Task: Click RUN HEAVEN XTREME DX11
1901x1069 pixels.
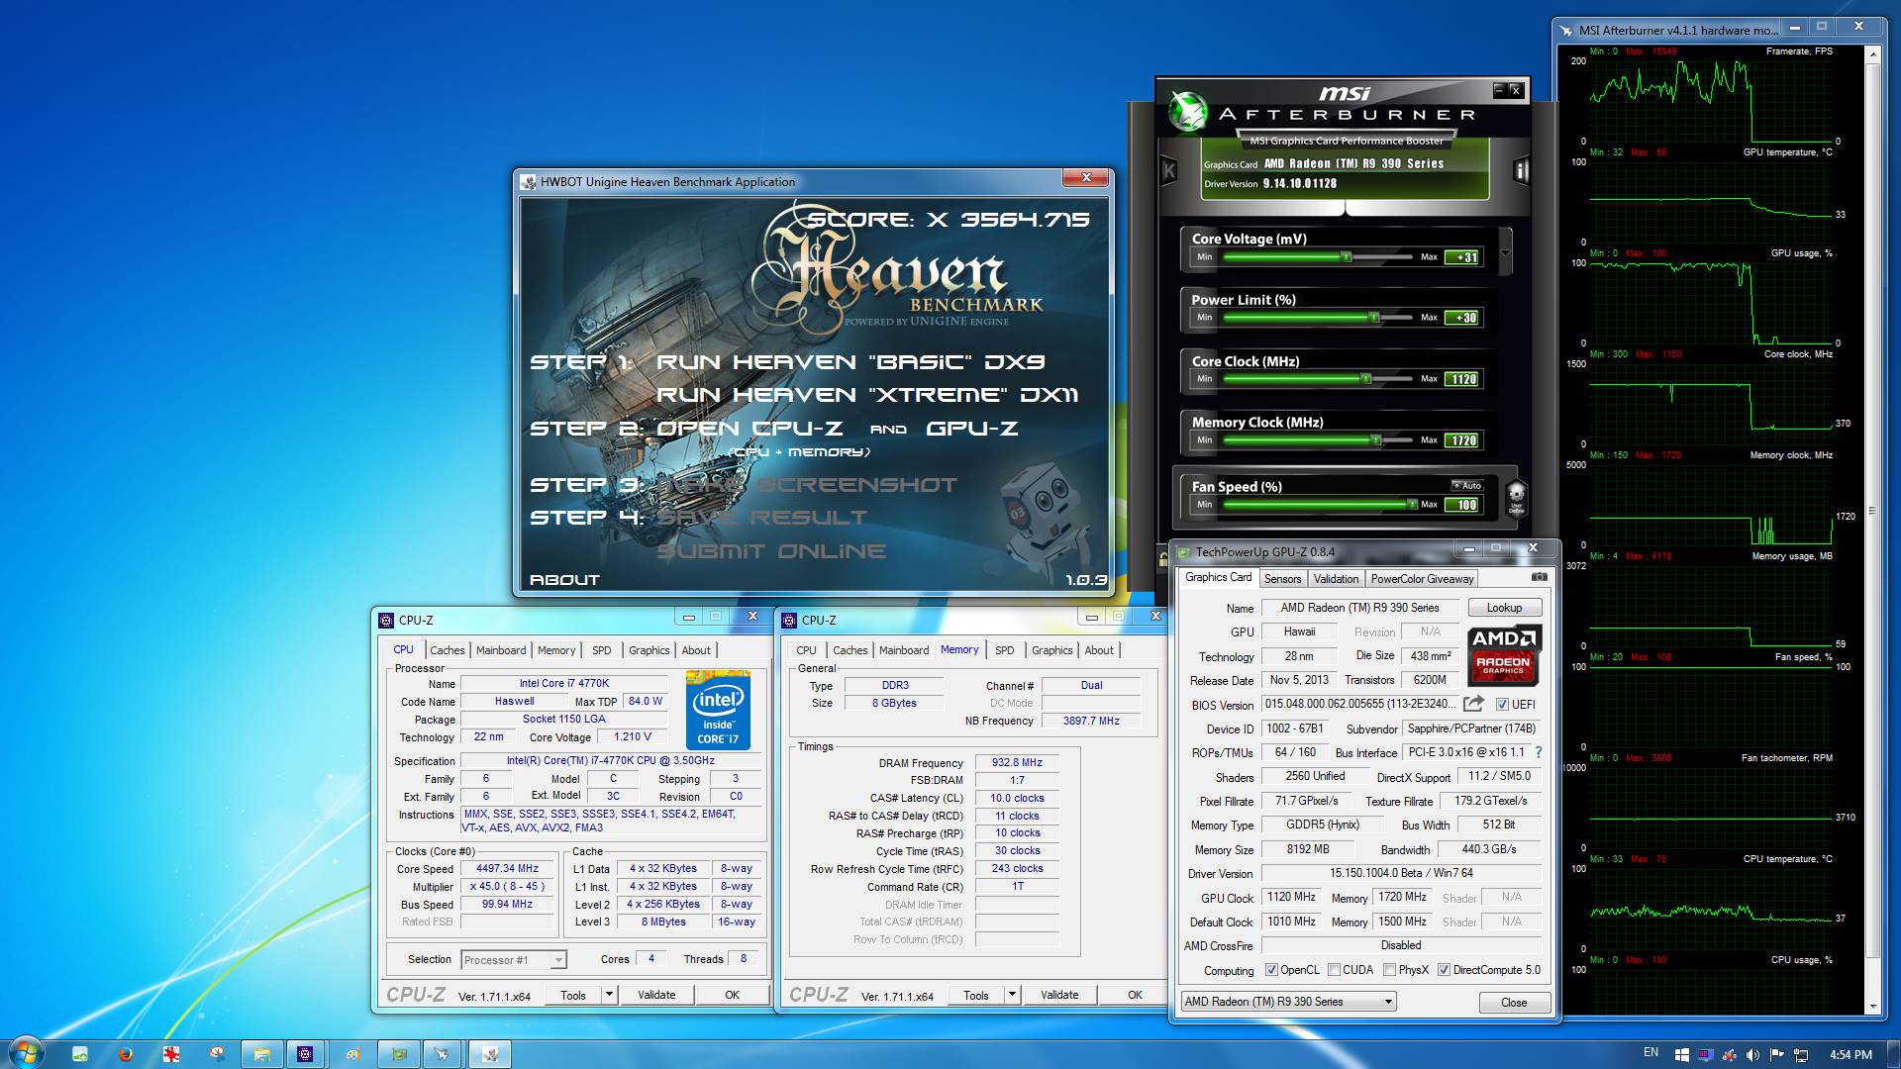Action: click(x=866, y=395)
